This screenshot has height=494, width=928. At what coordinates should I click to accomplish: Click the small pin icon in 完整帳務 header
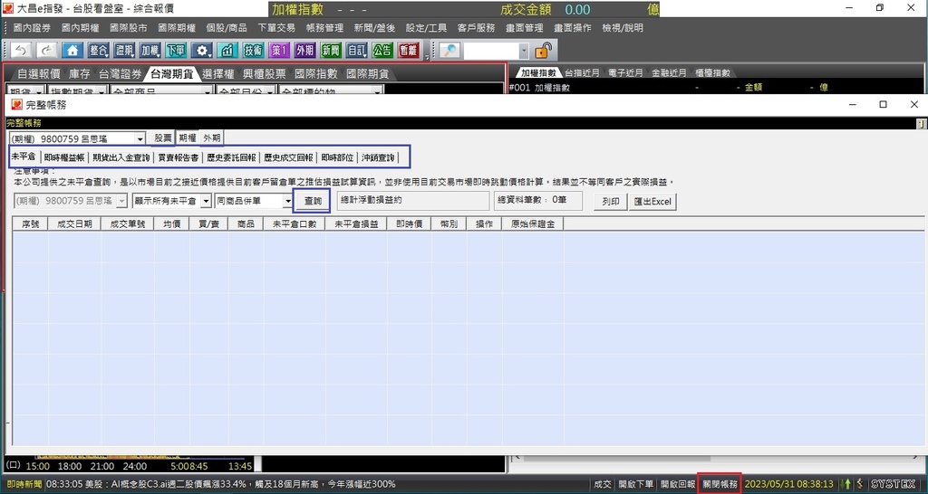[x=921, y=123]
